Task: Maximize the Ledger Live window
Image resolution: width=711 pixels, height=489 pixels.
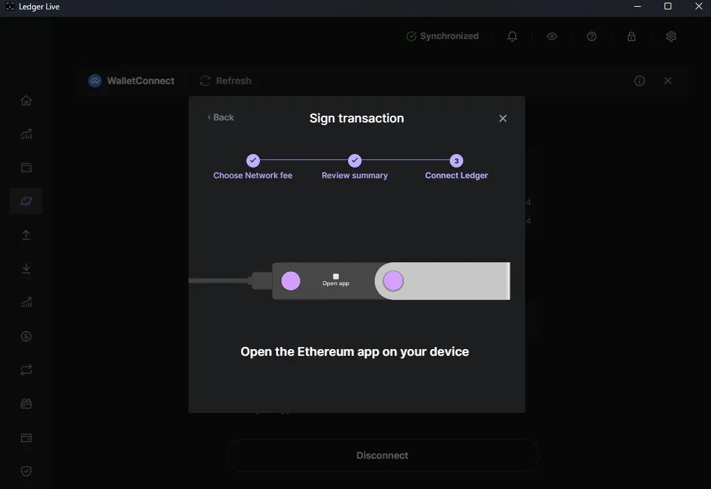Action: pyautogui.click(x=668, y=6)
